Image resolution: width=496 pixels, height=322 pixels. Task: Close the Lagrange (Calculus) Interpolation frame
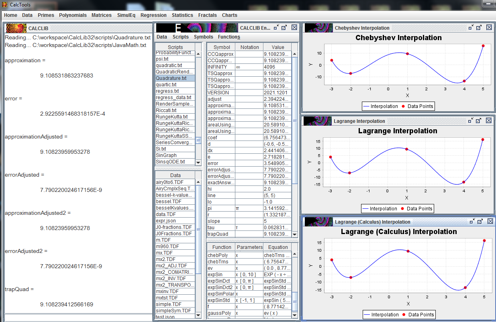coord(489,221)
